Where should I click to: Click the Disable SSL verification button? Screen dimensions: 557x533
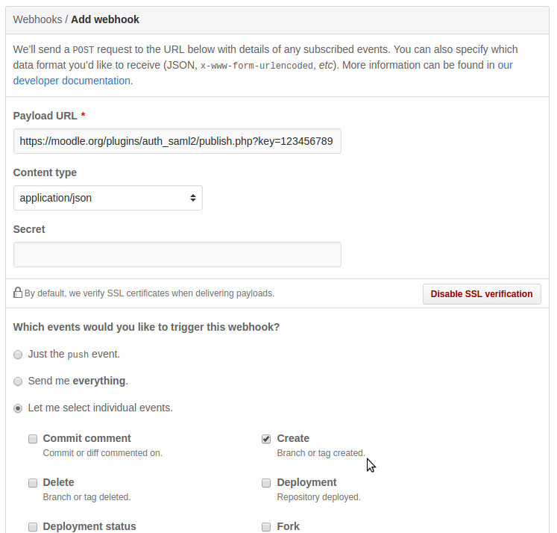482,294
